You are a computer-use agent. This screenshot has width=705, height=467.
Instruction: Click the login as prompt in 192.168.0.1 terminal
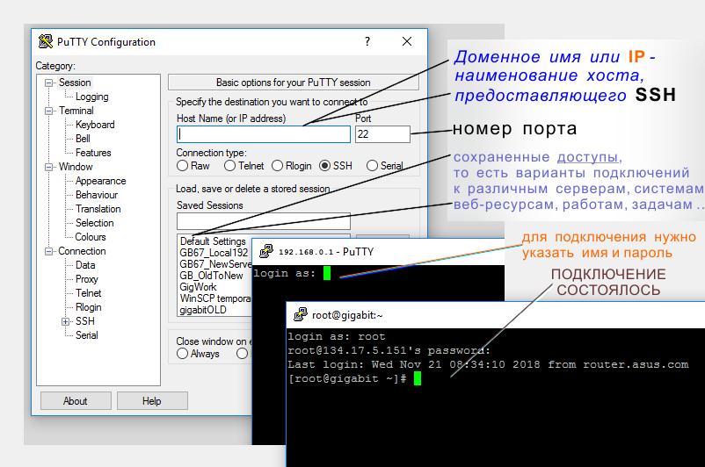(285, 273)
